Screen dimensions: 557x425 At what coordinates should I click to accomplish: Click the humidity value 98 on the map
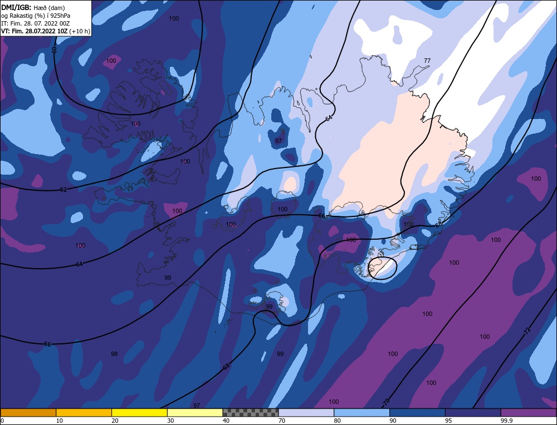[x=114, y=354]
